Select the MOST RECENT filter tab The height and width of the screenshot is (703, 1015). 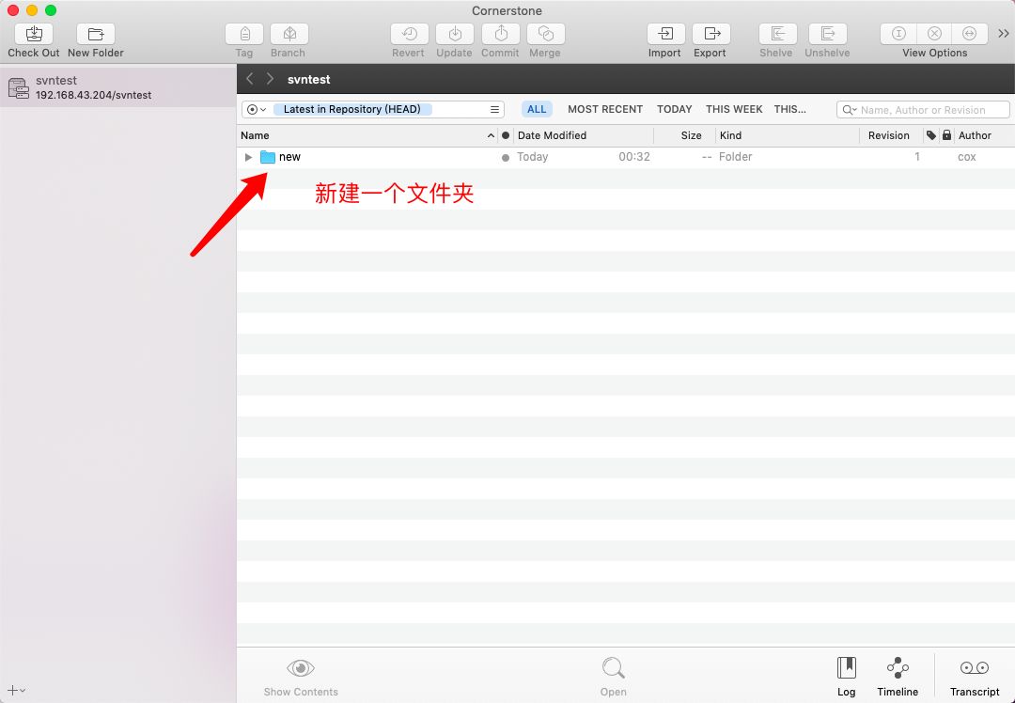tap(605, 109)
